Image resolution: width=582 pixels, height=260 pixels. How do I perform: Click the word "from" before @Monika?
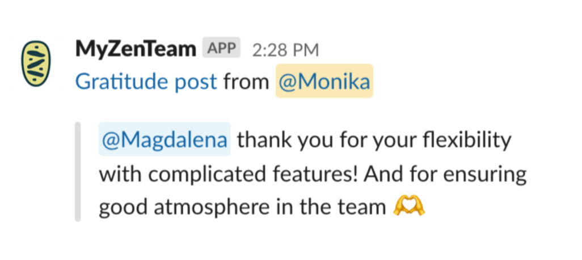(246, 82)
